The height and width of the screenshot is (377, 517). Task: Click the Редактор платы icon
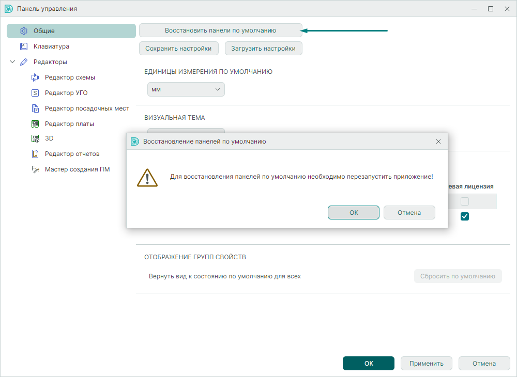tap(35, 124)
